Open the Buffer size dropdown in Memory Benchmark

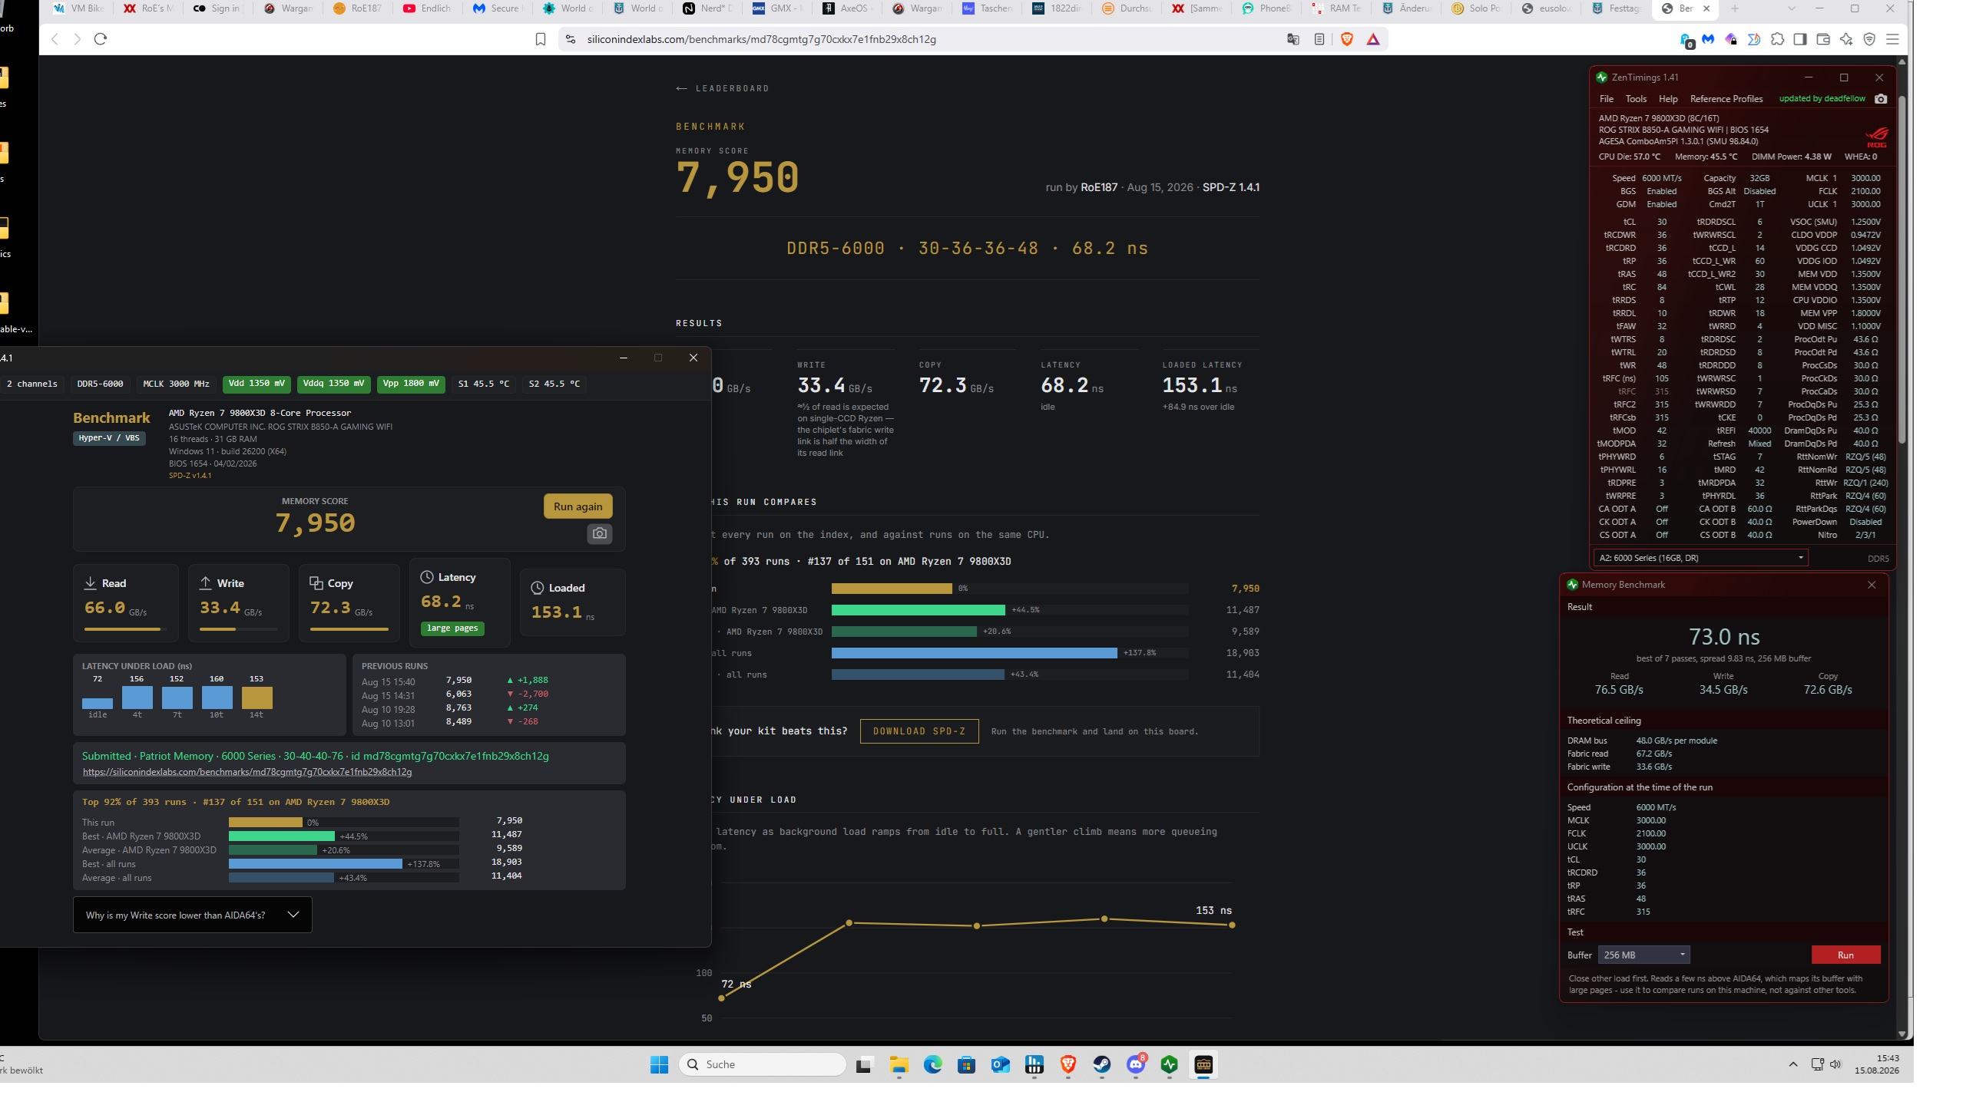click(1644, 955)
